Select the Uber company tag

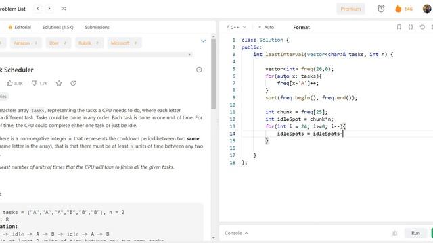(58, 43)
